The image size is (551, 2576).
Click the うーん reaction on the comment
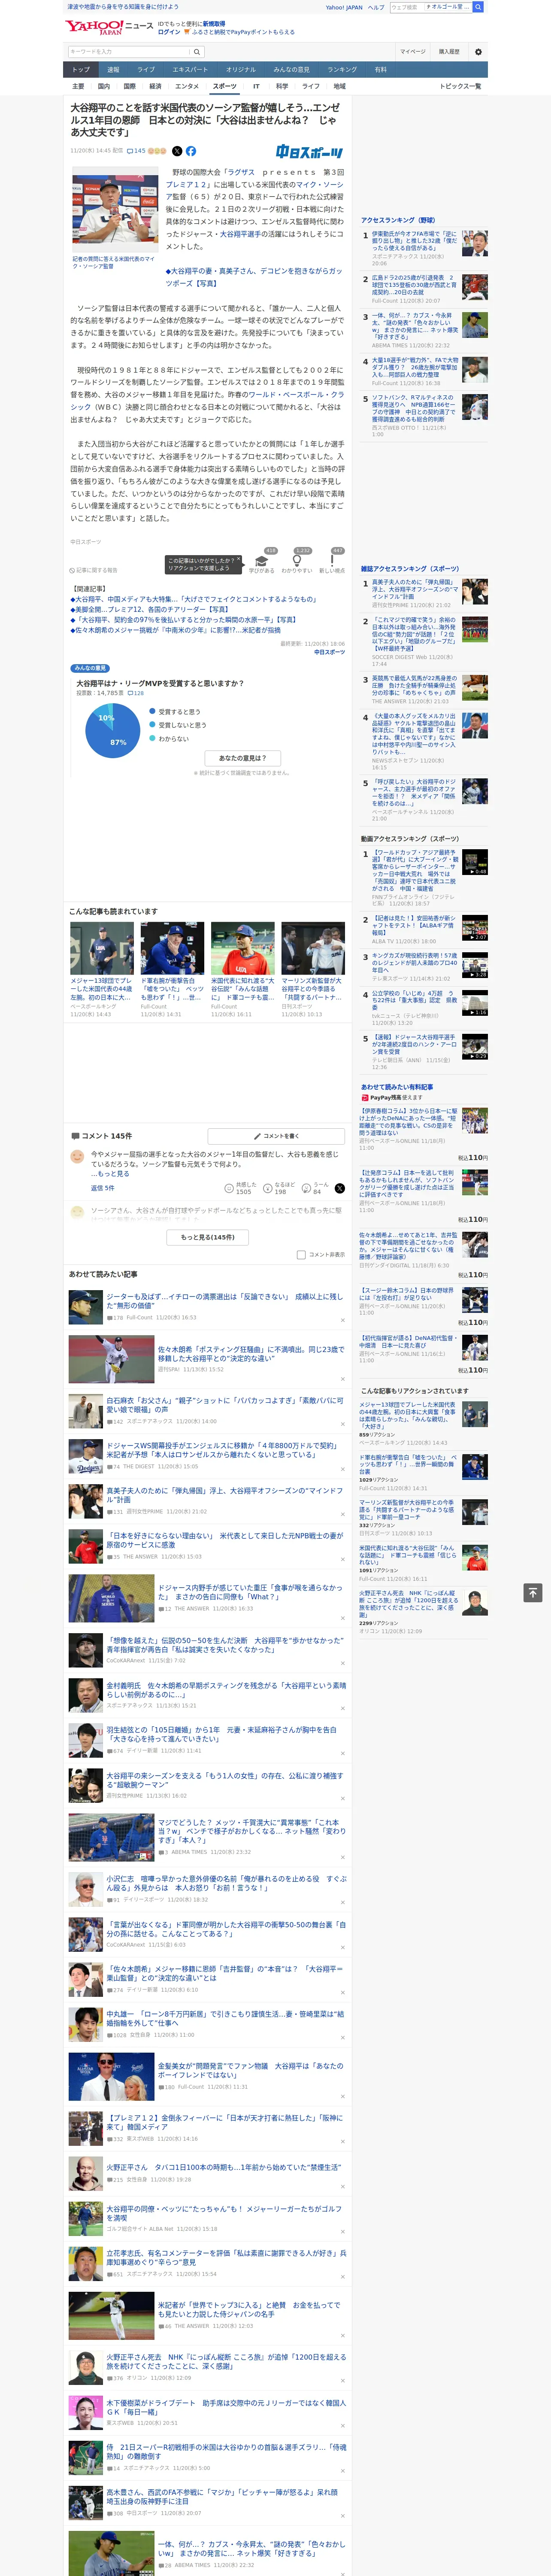(x=306, y=1188)
